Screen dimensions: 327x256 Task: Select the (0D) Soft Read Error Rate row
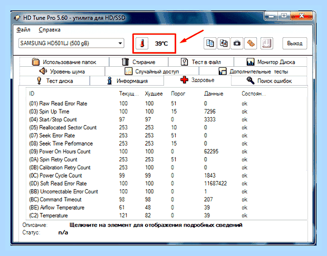[167, 183]
